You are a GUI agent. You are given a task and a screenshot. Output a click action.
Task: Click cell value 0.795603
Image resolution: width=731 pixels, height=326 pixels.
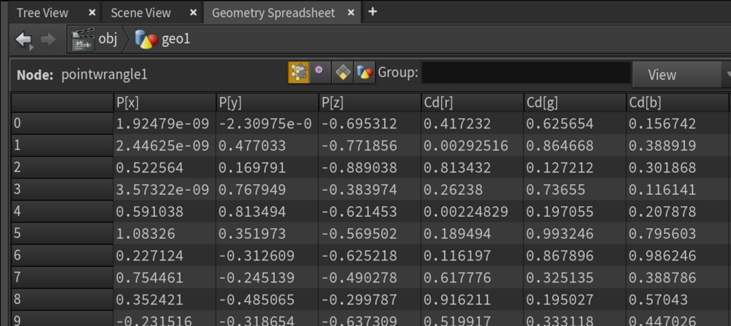pos(662,234)
